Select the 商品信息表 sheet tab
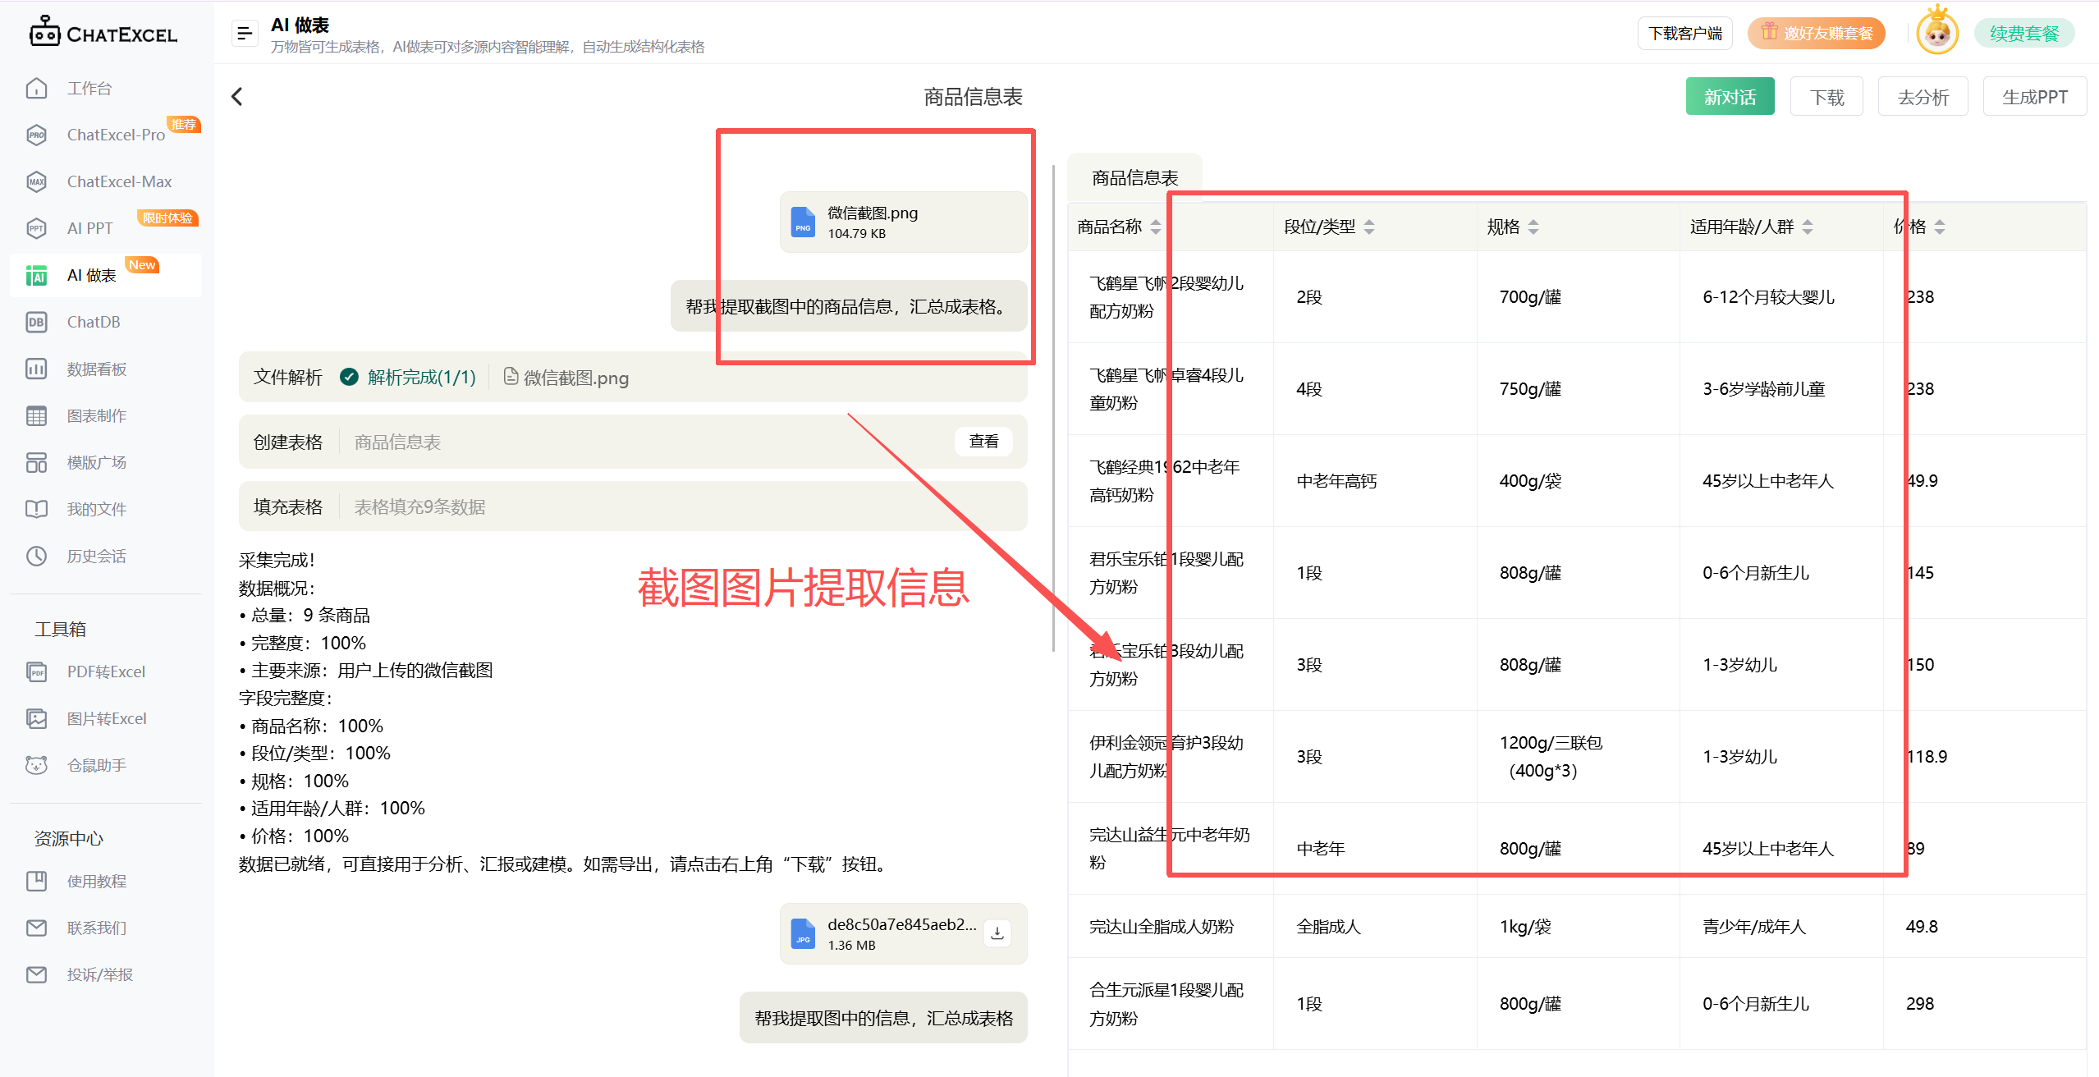2099x1077 pixels. (1134, 177)
